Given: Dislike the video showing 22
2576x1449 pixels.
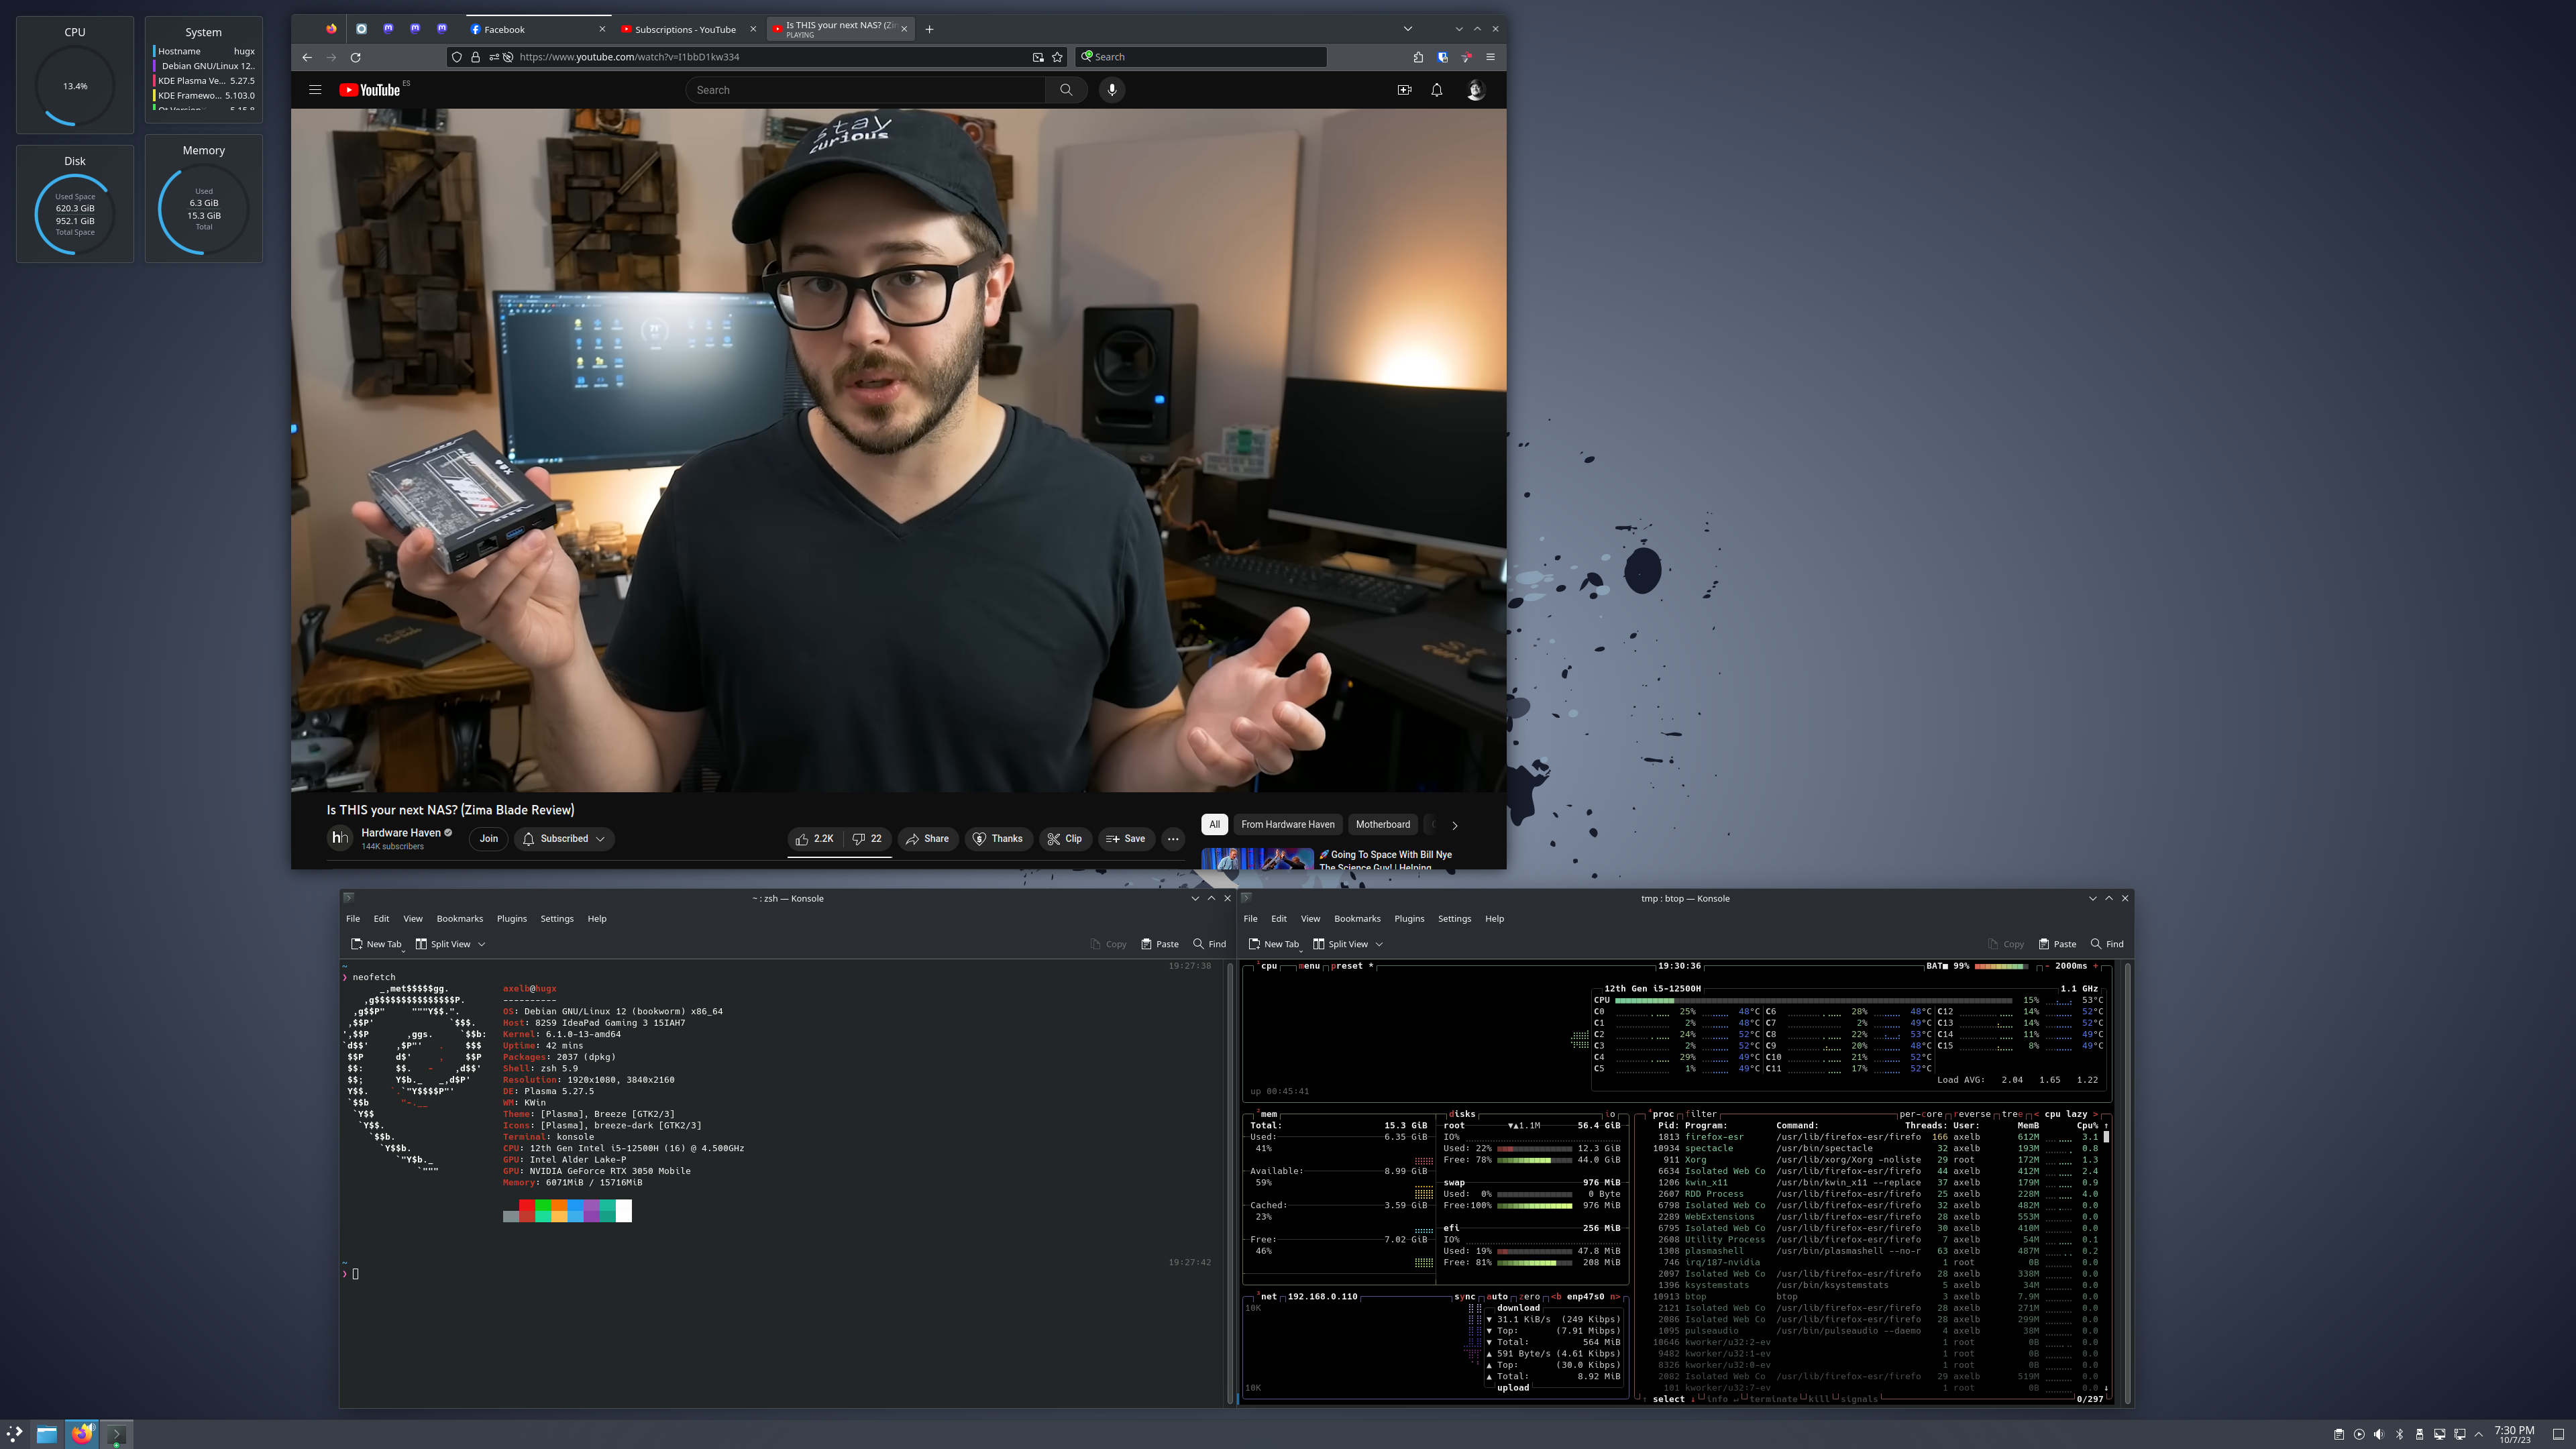Looking at the screenshot, I should click(x=867, y=839).
